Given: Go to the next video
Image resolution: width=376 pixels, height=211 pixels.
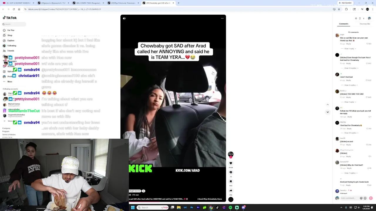Looking at the screenshot, I should click(328, 112).
